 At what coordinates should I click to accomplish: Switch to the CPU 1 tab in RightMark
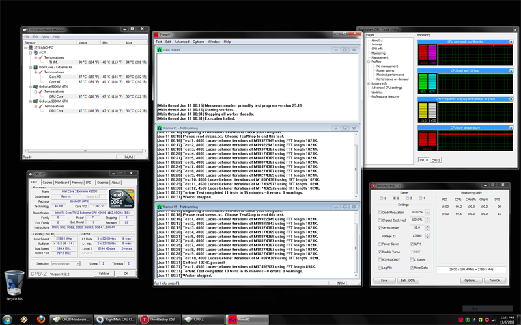436,161
